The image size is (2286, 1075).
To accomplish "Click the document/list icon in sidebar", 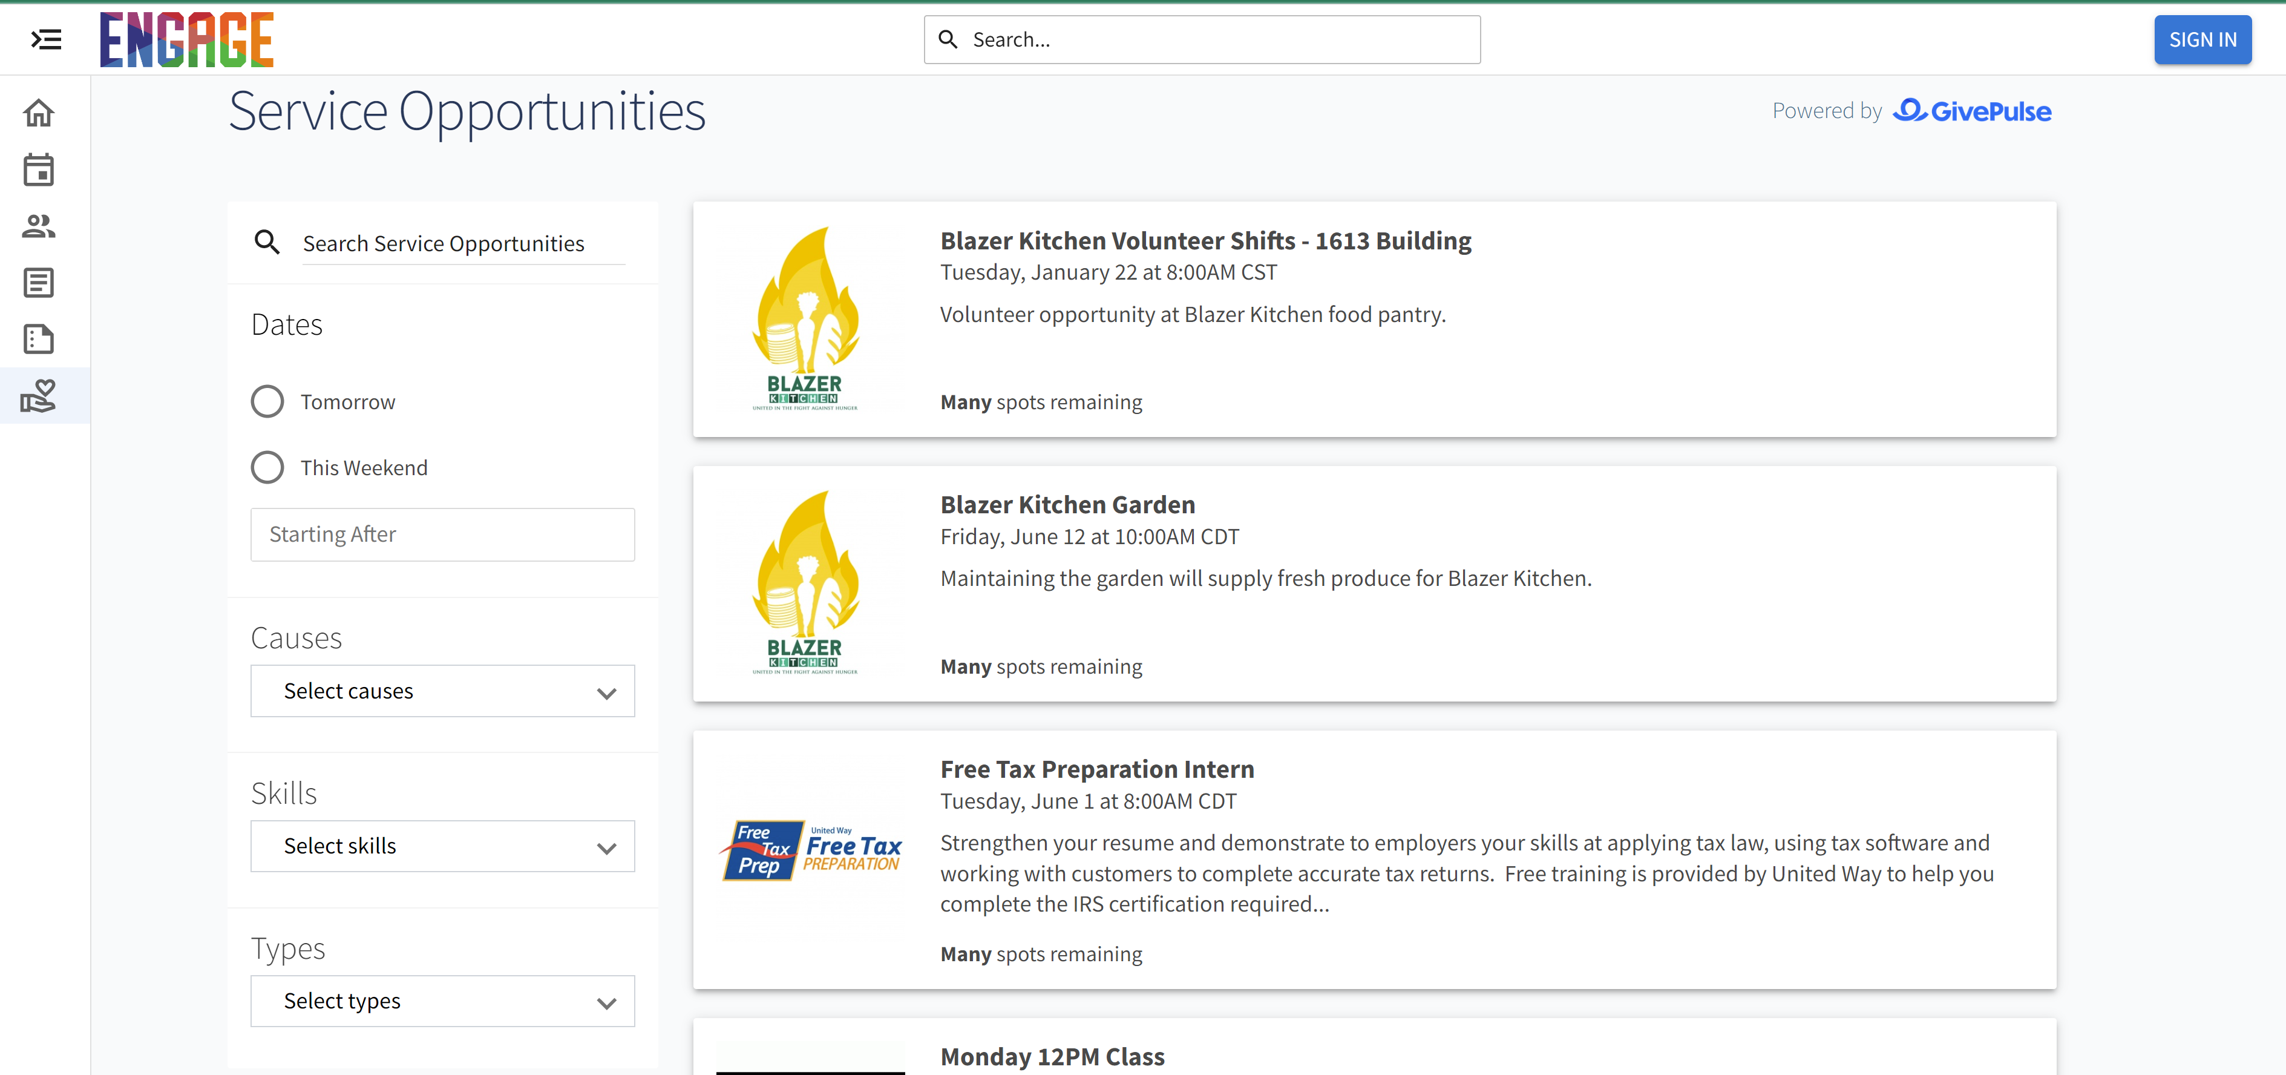I will pyautogui.click(x=38, y=283).
